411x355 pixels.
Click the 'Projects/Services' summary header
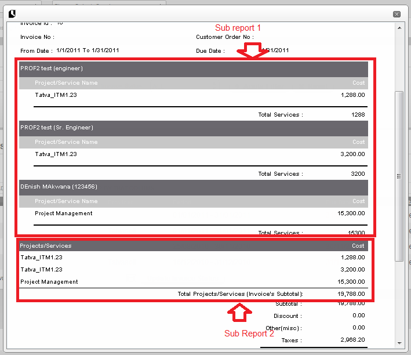[46, 246]
